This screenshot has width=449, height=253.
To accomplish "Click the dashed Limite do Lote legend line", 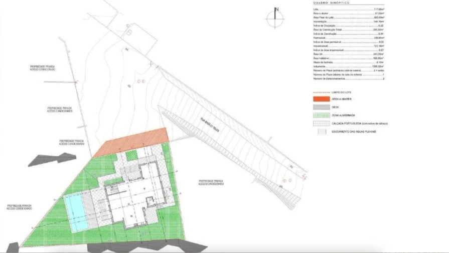I will point(321,92).
